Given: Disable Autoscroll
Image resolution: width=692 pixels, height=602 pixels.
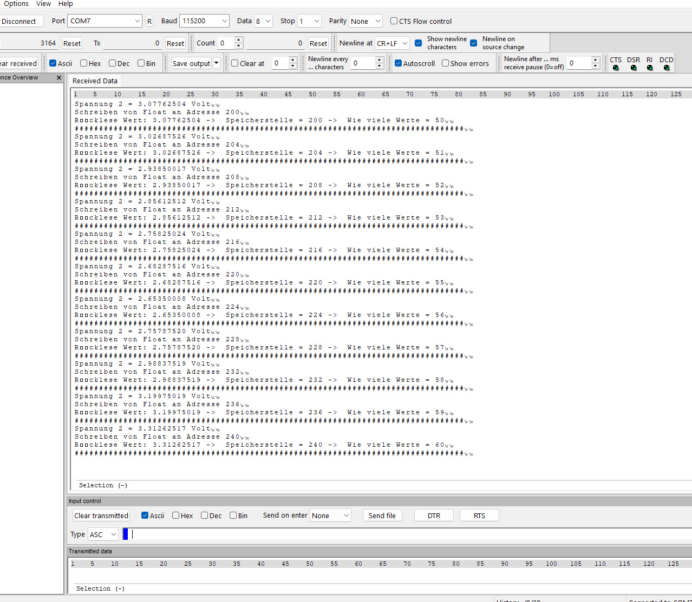Looking at the screenshot, I should pyautogui.click(x=399, y=63).
